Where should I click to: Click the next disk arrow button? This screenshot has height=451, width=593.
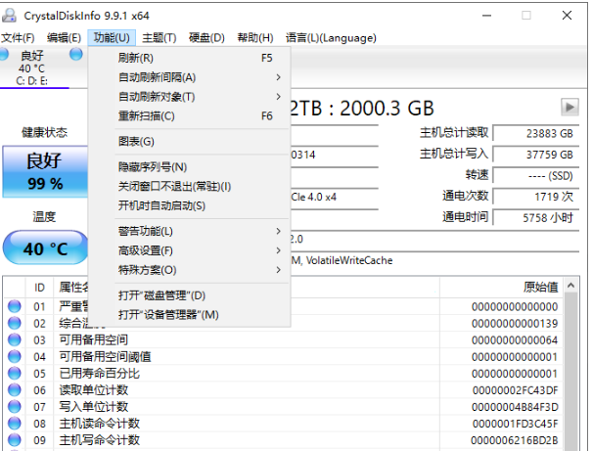tap(570, 108)
